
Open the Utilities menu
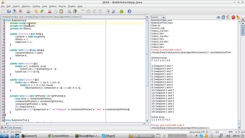pyautogui.click(x=53, y=6)
